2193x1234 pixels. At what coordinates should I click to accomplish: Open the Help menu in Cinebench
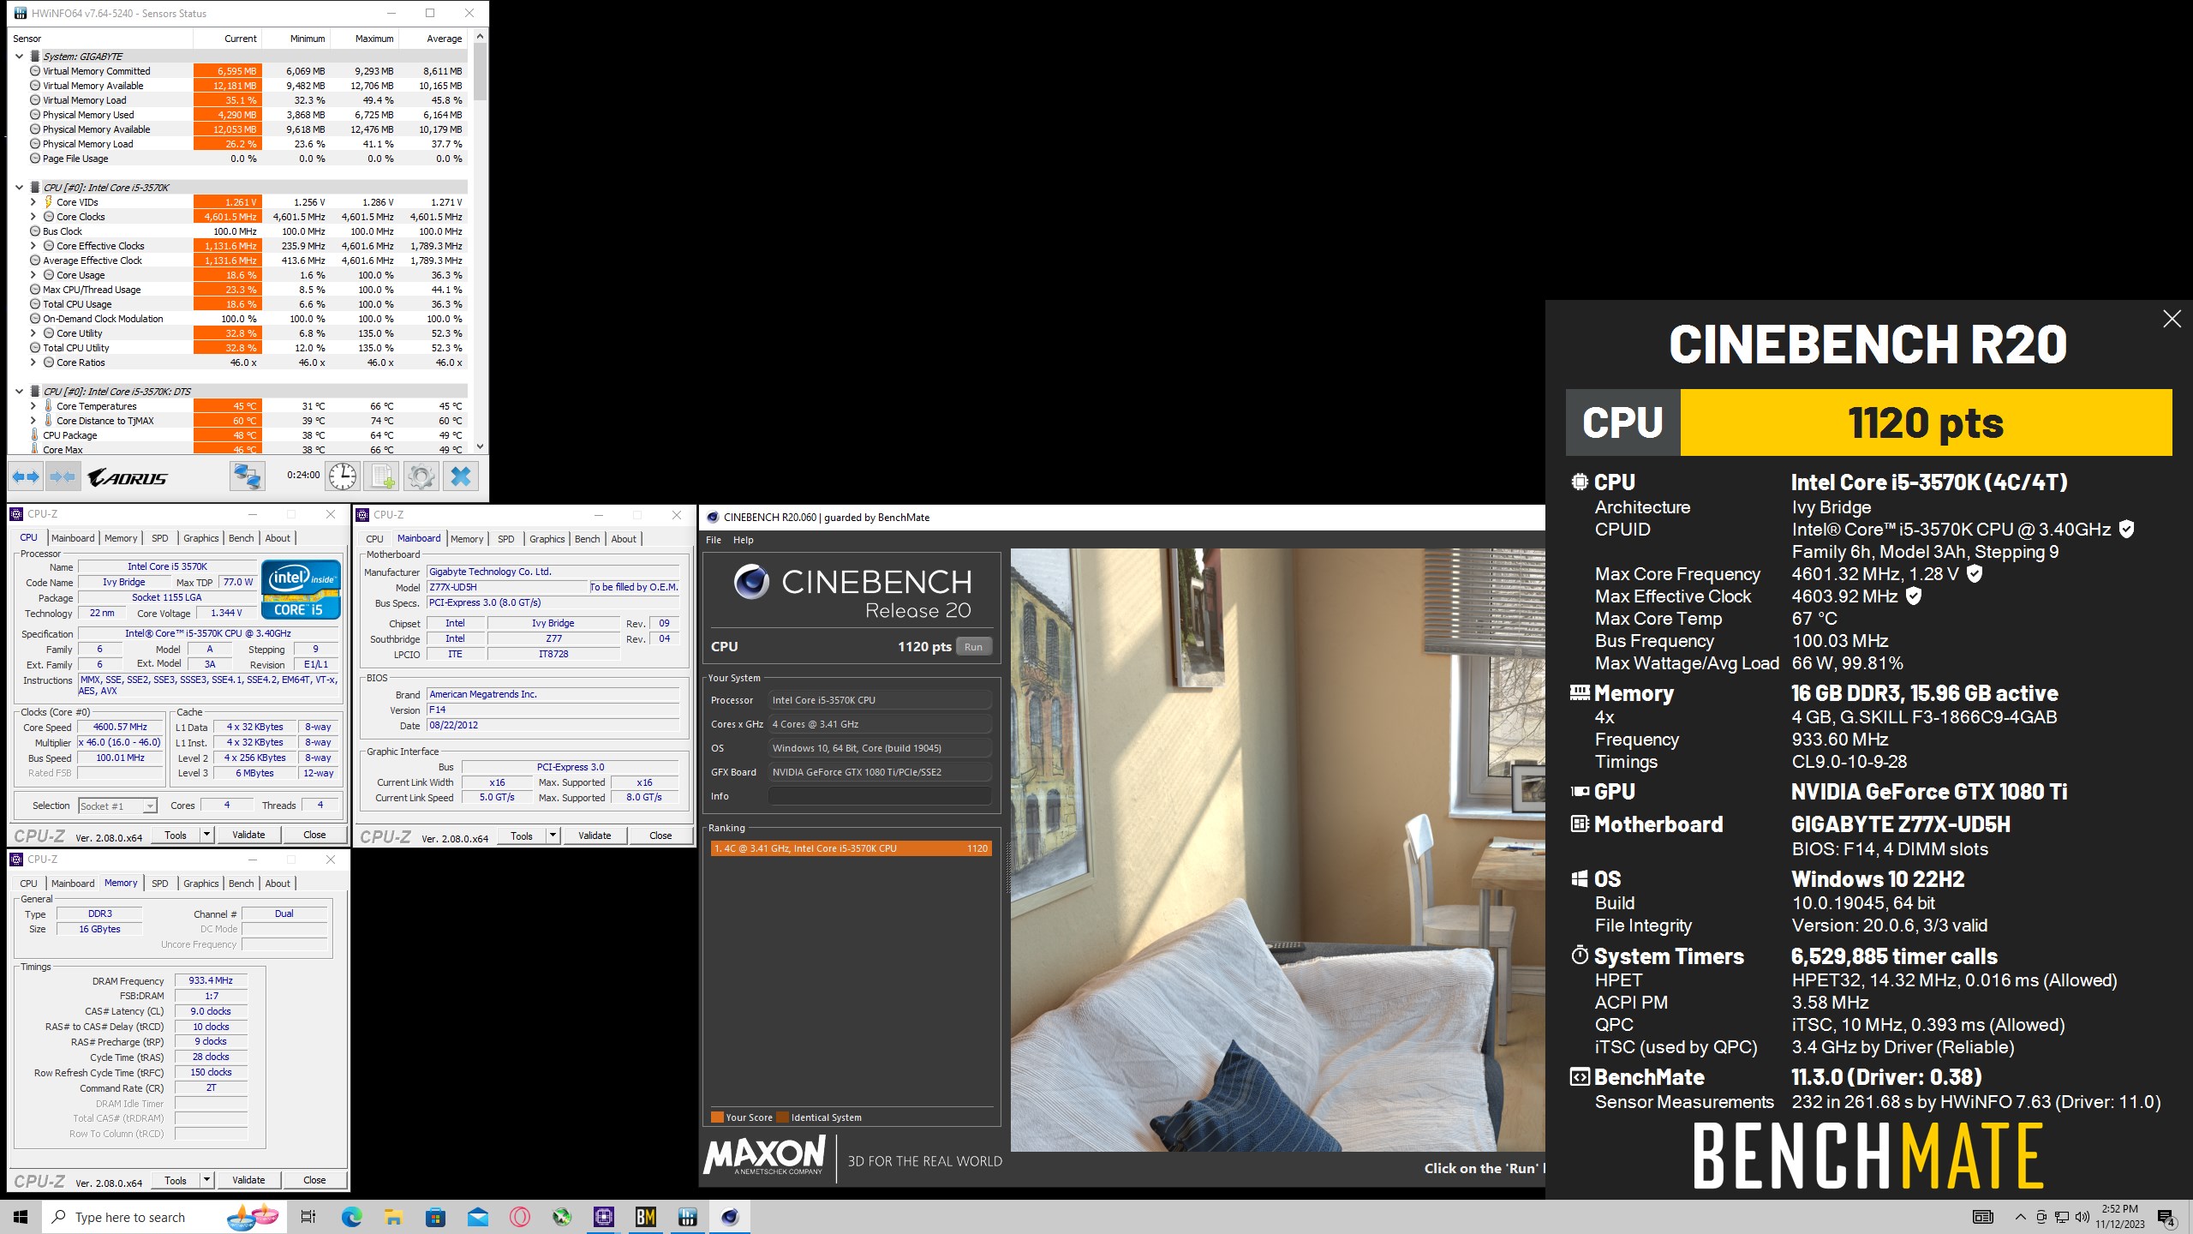(x=744, y=540)
